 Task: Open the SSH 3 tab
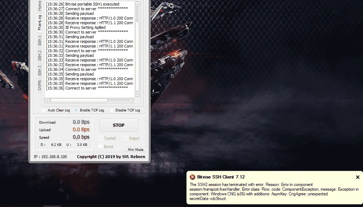40,71
